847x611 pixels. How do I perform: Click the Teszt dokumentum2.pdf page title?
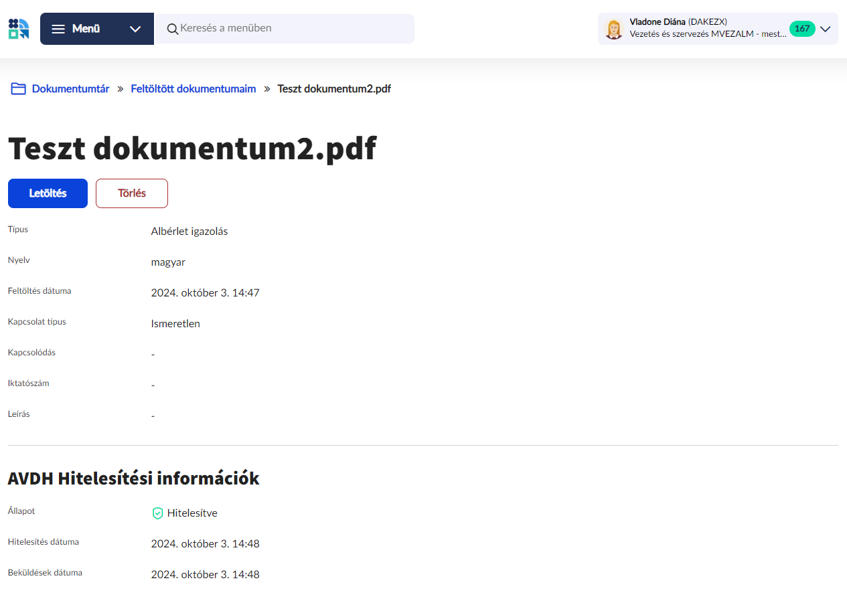point(191,148)
